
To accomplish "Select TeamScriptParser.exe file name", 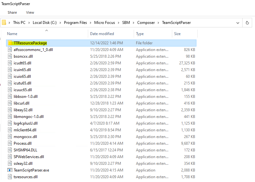I will pyautogui.click(x=32, y=170).
